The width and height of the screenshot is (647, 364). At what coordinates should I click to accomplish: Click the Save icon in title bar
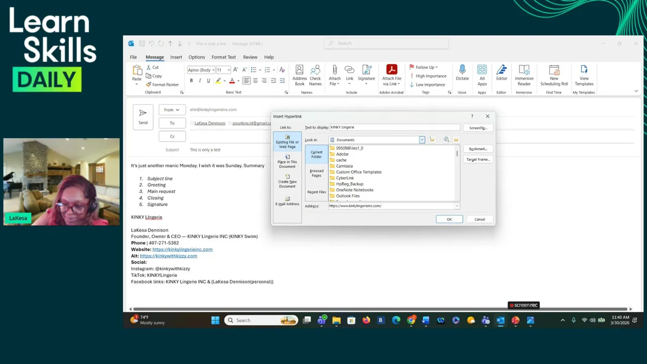click(x=142, y=43)
